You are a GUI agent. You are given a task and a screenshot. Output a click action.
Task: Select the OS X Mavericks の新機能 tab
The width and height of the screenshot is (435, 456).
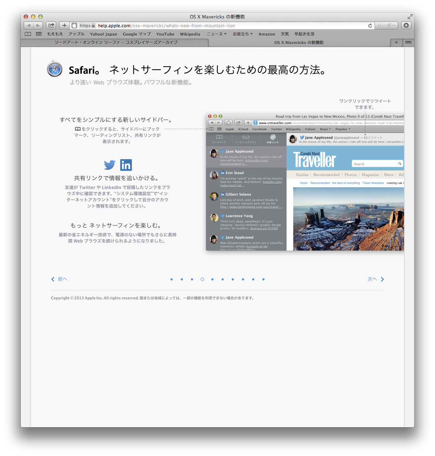[x=299, y=43]
